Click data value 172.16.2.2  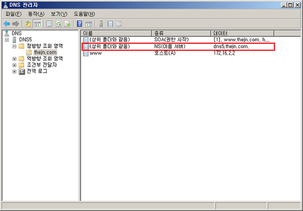point(224,53)
